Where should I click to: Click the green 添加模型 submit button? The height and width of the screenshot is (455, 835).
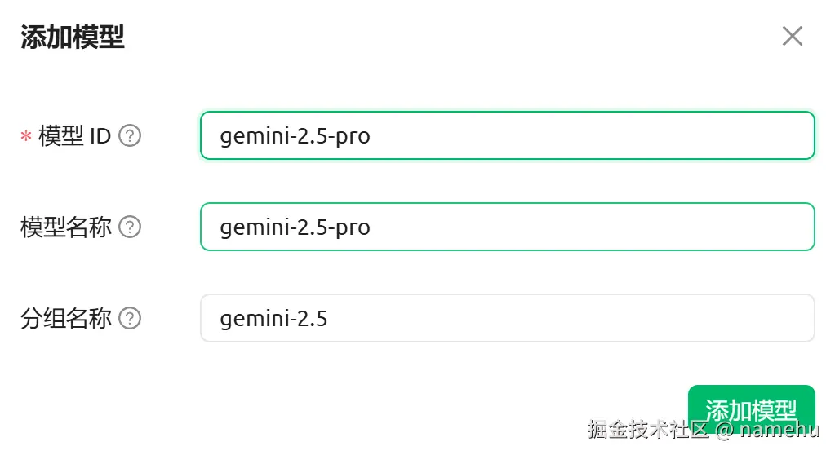[x=751, y=400]
